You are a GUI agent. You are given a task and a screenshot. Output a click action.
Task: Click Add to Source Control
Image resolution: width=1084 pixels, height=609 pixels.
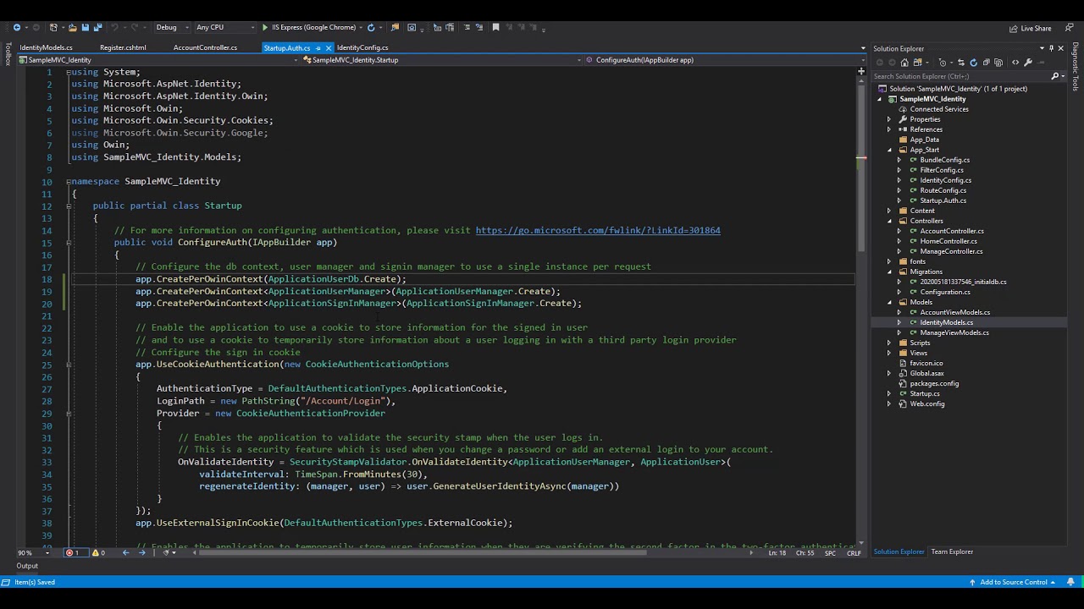point(1013,582)
